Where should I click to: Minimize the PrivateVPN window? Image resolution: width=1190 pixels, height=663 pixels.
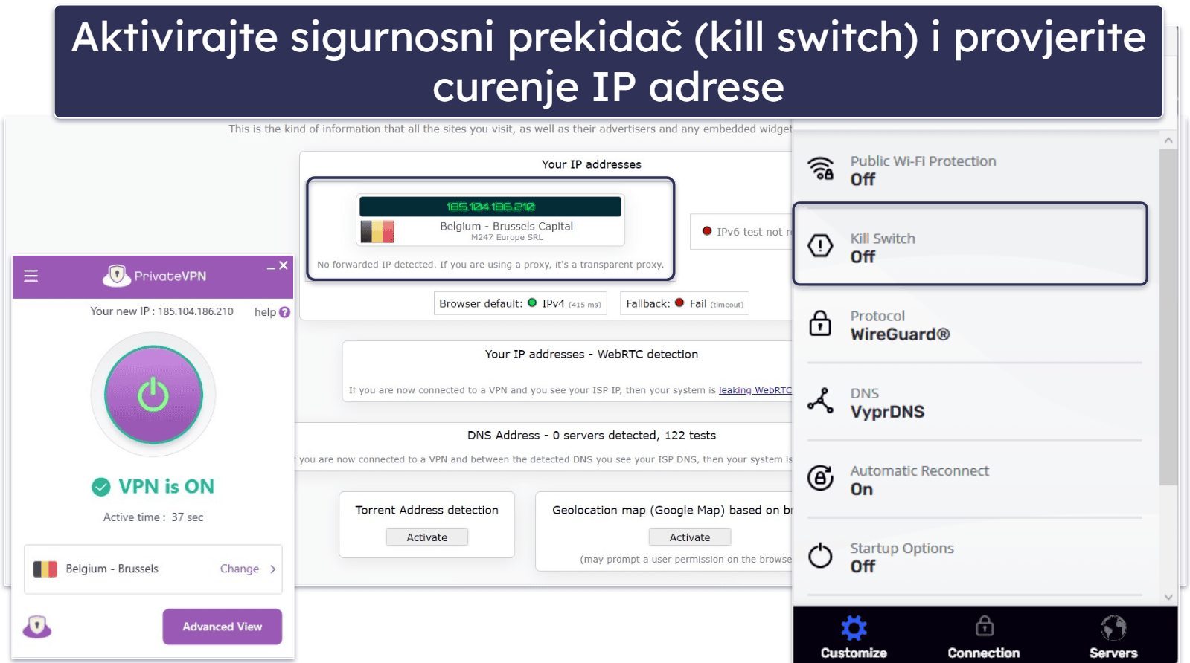coord(271,267)
